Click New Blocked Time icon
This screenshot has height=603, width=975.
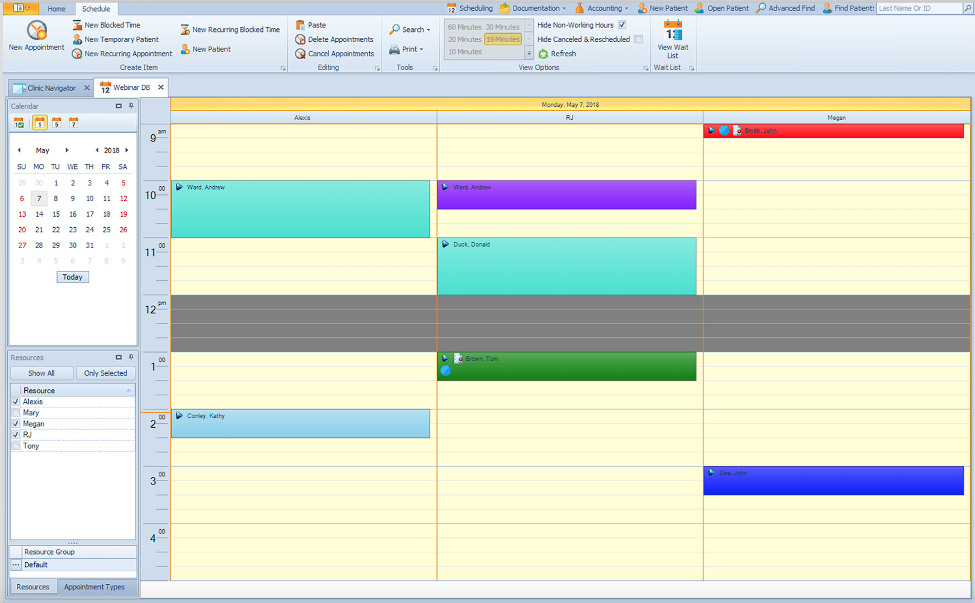[x=77, y=25]
